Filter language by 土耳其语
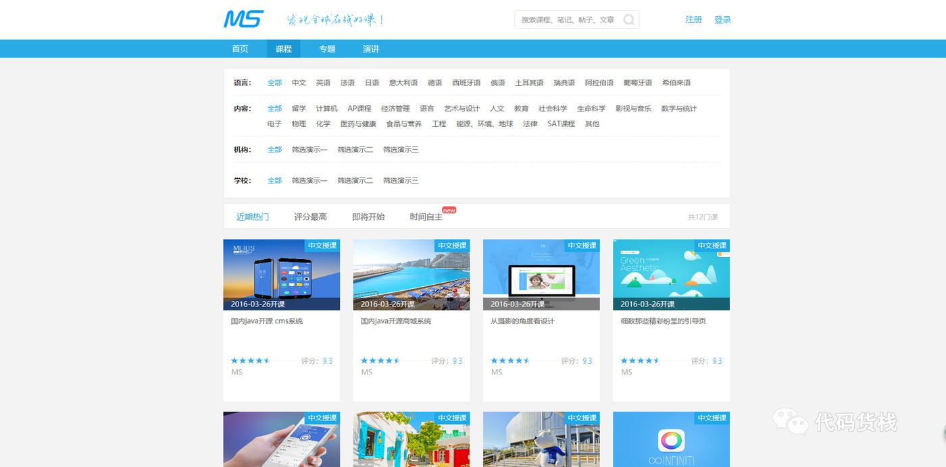Screen dimensions: 946x467 coord(529,82)
